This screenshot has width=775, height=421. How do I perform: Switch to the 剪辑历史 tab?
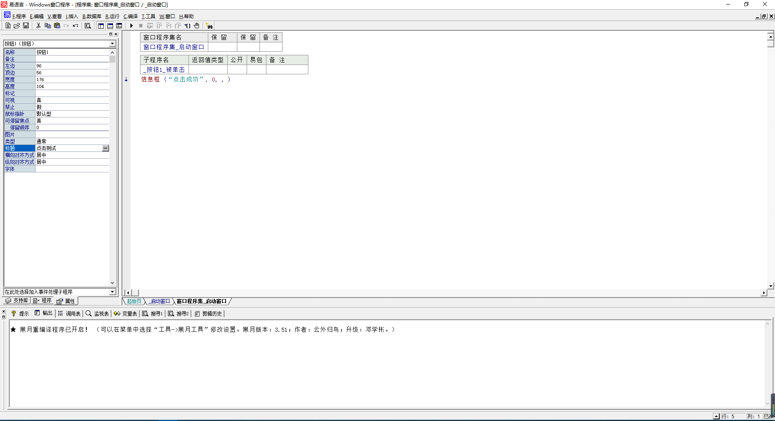coord(208,314)
